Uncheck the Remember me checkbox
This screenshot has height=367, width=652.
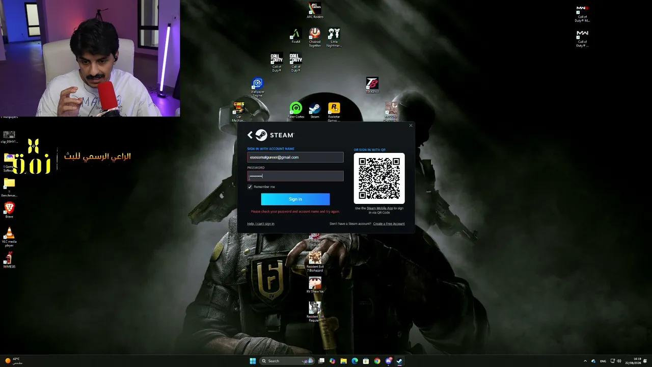point(250,187)
